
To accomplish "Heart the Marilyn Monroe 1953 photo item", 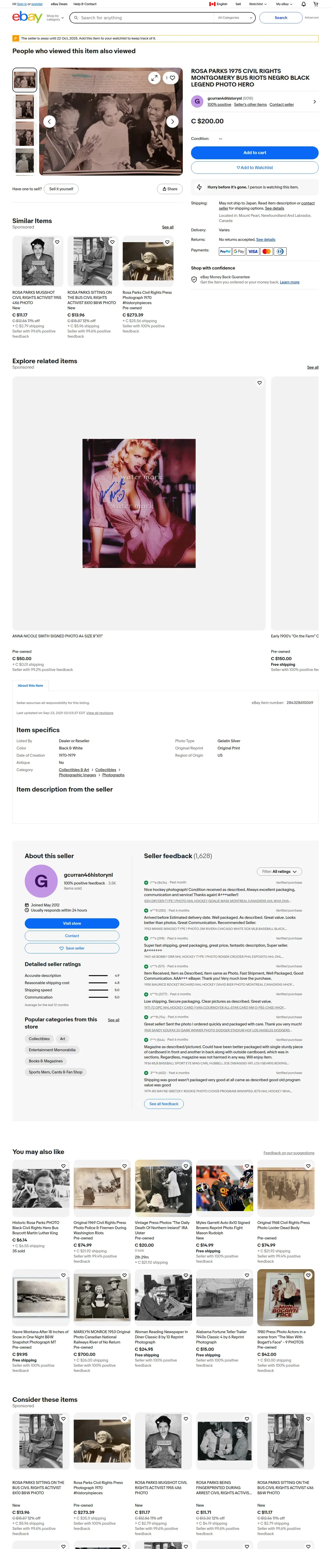I will point(124,1275).
